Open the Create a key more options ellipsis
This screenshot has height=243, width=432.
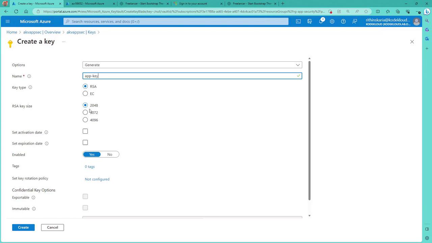click(x=63, y=42)
